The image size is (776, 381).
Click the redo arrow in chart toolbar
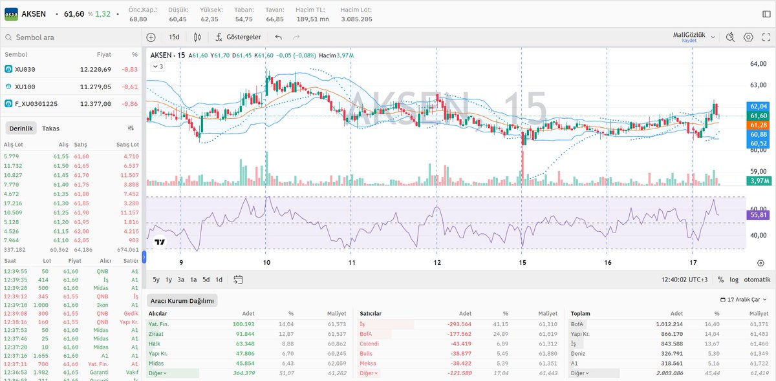pos(297,37)
